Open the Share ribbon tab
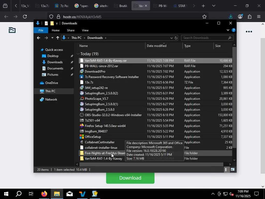This screenshot has height=199, width=265. pyautogui.click(x=71, y=30)
